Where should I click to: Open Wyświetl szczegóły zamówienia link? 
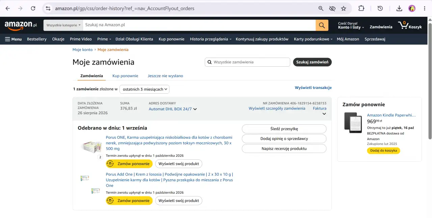click(277, 108)
